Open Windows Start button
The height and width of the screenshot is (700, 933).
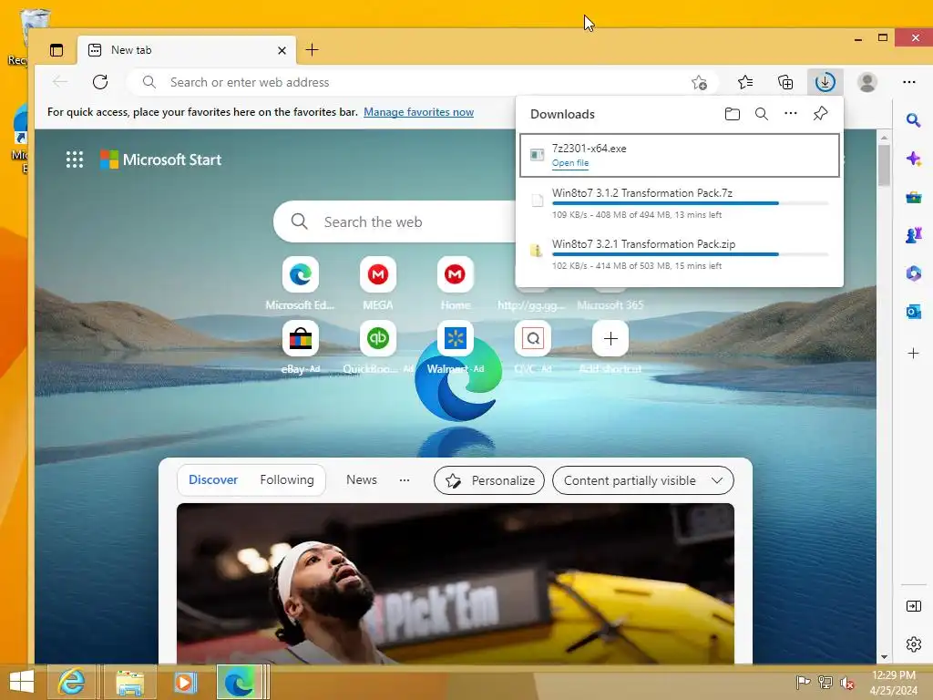[22, 682]
